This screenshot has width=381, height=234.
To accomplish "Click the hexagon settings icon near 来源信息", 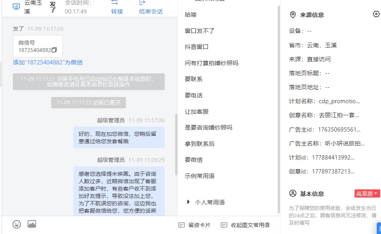I will [x=376, y=14].
